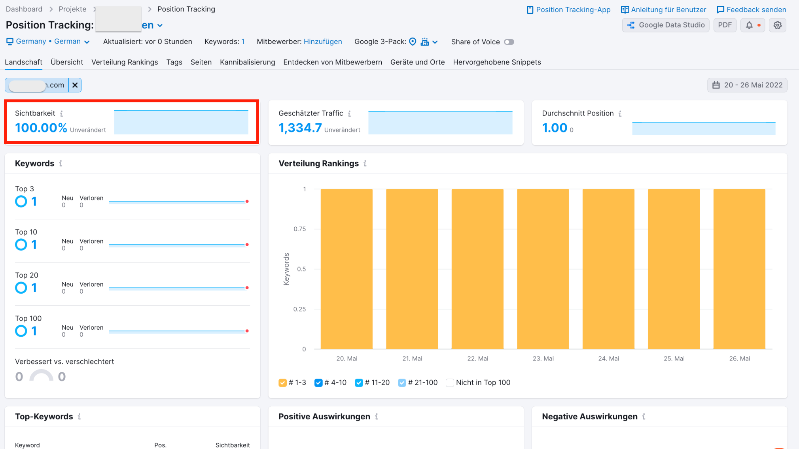The width and height of the screenshot is (799, 449).
Task: Open Anleitung für Benutzer link
Action: pyautogui.click(x=663, y=9)
